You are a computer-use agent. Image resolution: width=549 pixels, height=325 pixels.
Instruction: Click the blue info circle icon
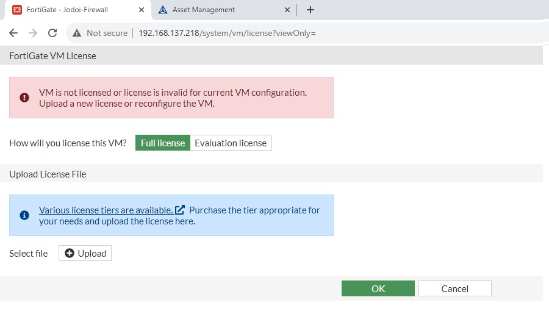[24, 215]
